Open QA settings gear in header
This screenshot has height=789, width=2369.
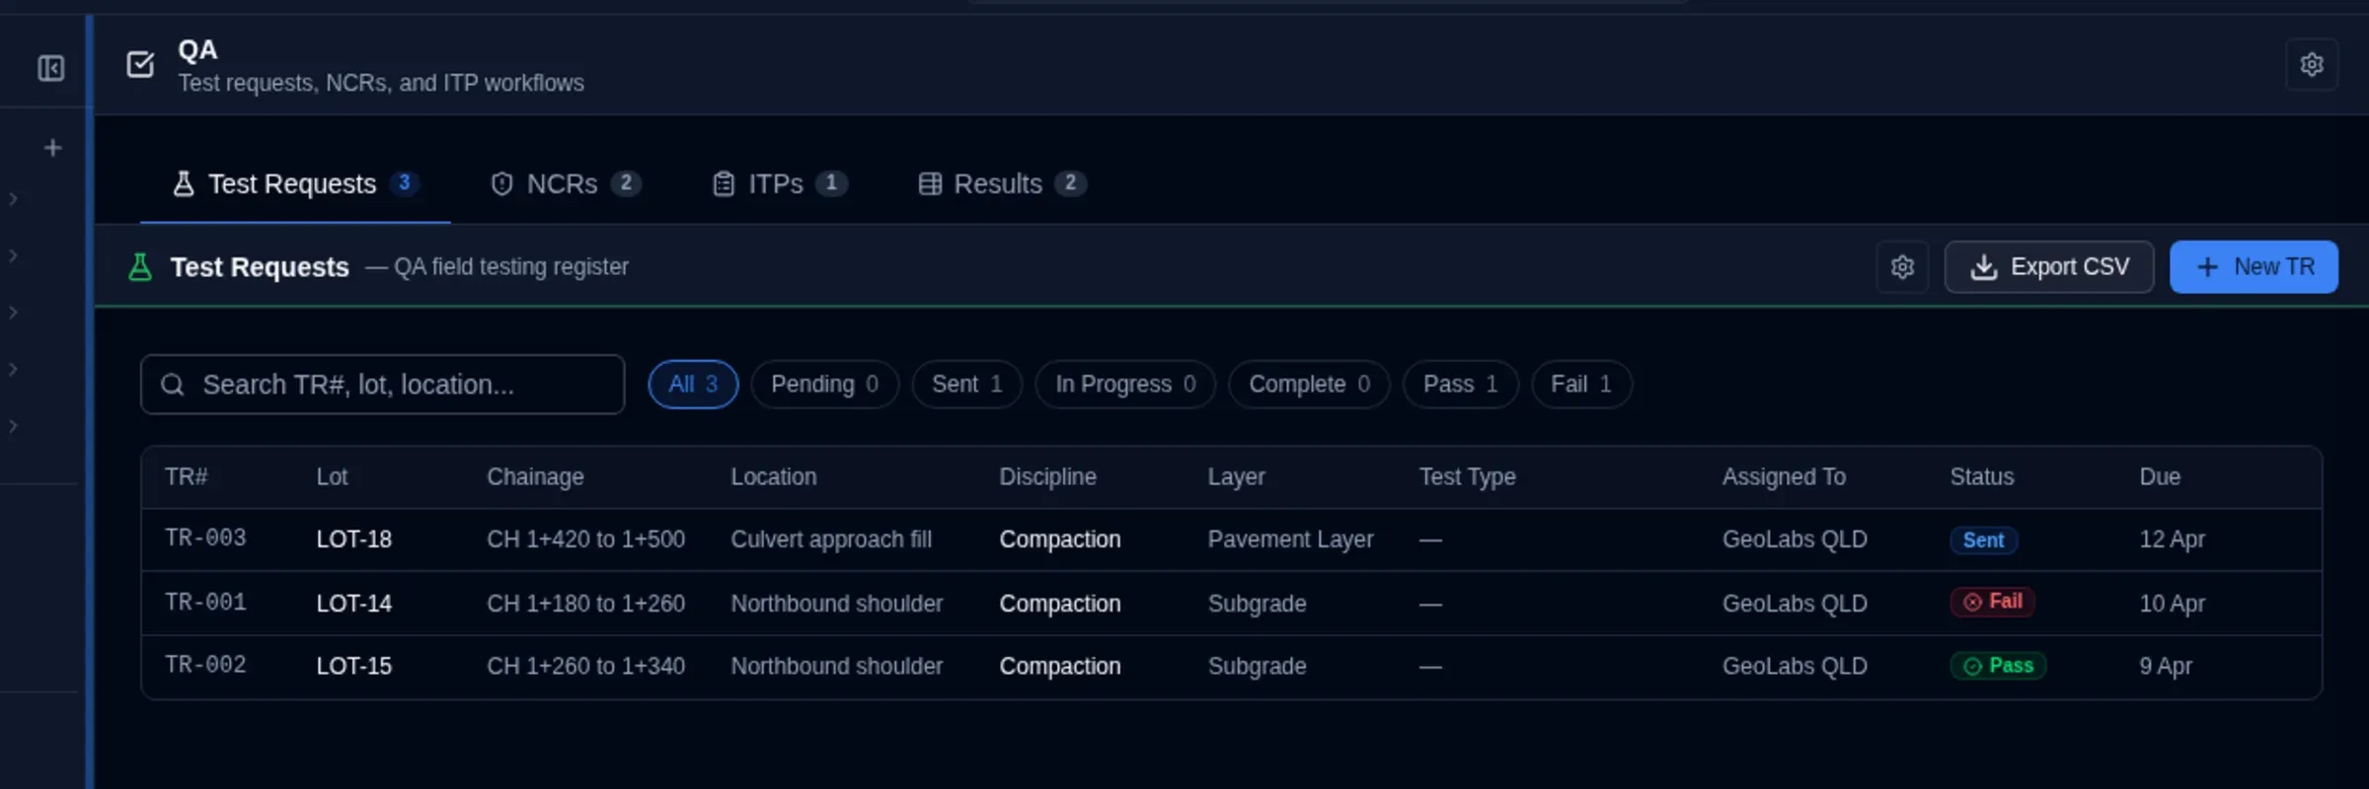click(x=2312, y=65)
